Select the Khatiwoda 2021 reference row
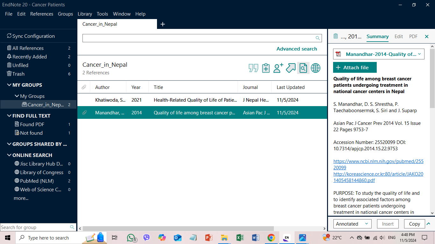Viewport: 435px width, 244px height. [202, 100]
